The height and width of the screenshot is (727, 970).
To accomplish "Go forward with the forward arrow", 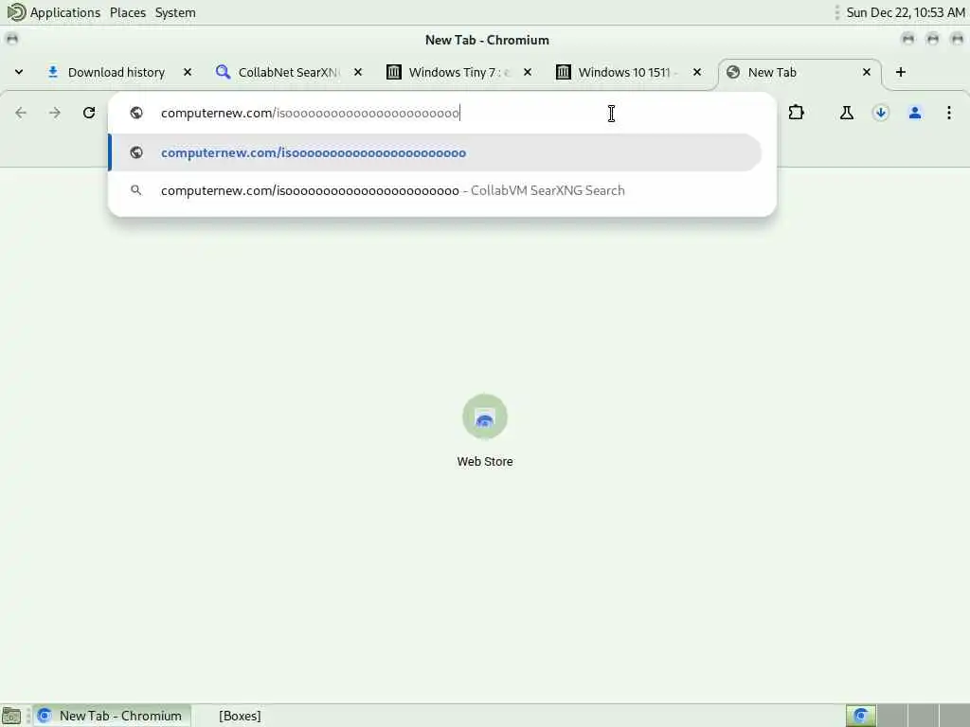I will coord(55,113).
